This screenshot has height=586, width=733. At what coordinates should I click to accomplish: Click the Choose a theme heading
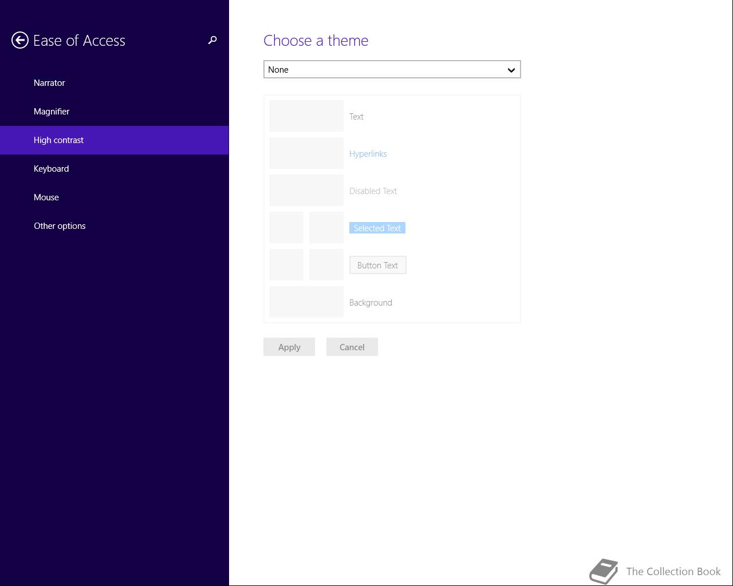point(316,40)
